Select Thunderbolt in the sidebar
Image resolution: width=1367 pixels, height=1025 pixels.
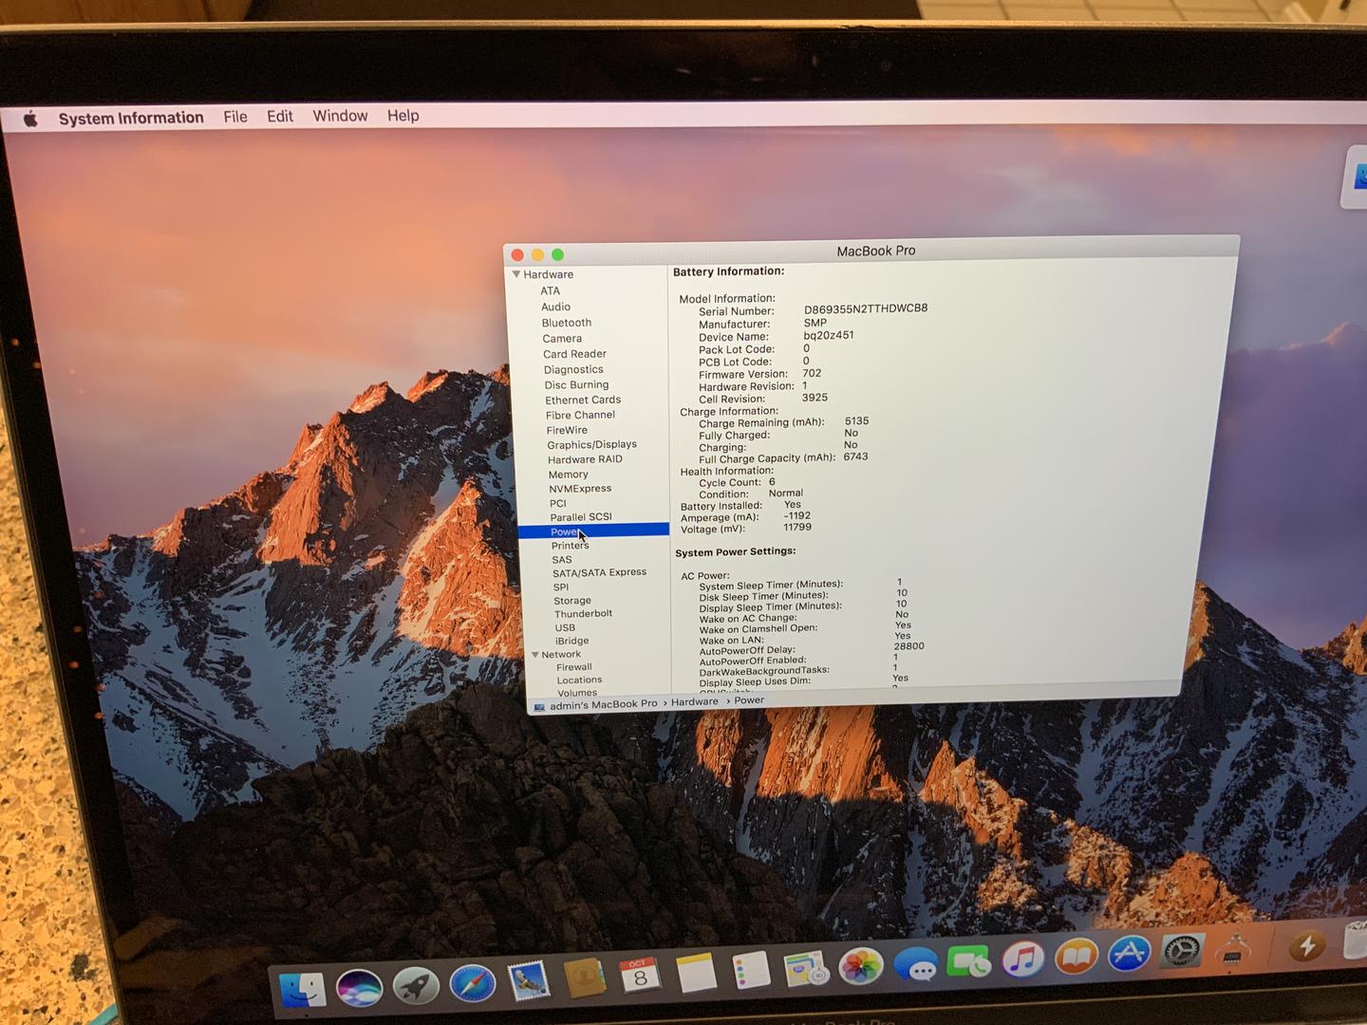pyautogui.click(x=583, y=613)
